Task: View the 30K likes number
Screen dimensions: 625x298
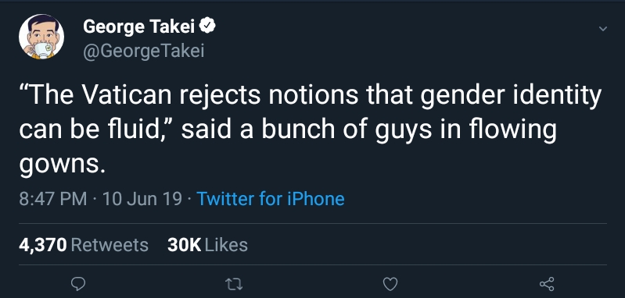Action: click(184, 245)
